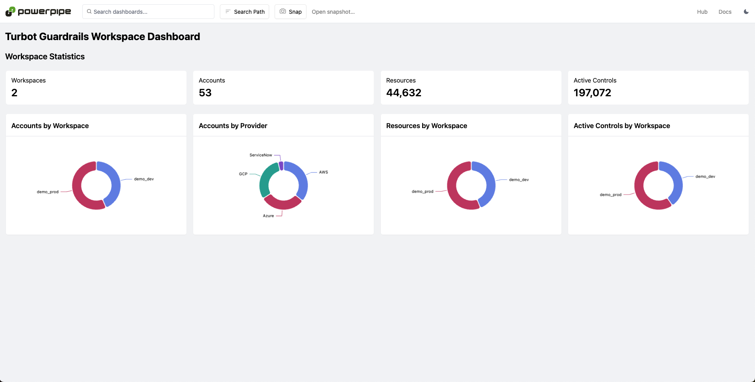Click the ServiceNow chart label
This screenshot has width=755, height=382.
261,155
